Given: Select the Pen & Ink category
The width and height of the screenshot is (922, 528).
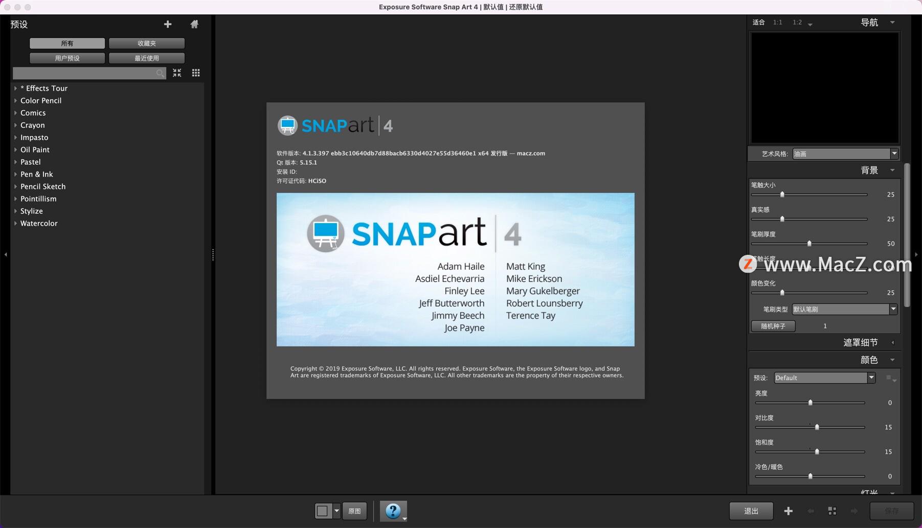Looking at the screenshot, I should coord(37,174).
